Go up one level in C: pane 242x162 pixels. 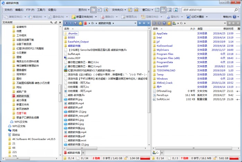[x=164, y=23]
